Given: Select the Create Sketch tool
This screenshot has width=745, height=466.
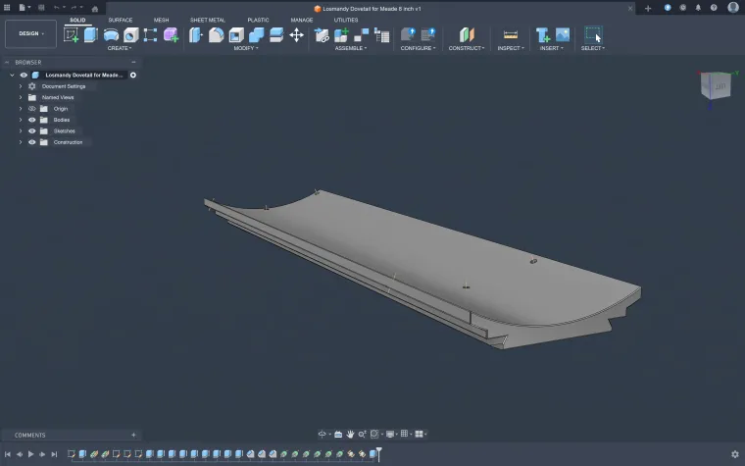Looking at the screenshot, I should [x=71, y=34].
